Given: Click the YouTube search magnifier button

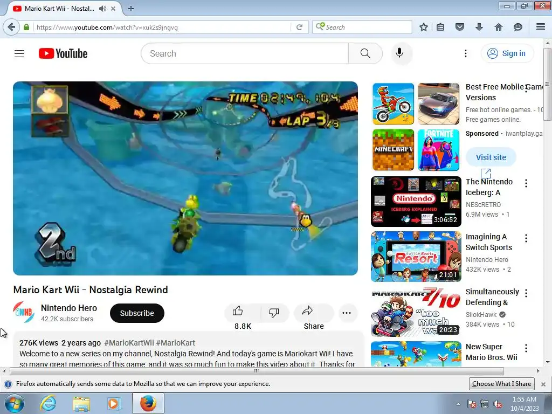Looking at the screenshot, I should (x=365, y=53).
